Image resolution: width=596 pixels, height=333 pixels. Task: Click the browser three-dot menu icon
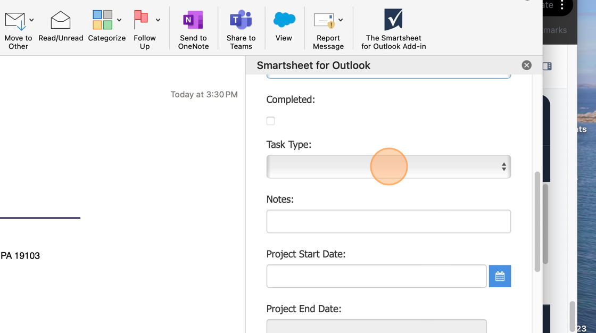(562, 5)
